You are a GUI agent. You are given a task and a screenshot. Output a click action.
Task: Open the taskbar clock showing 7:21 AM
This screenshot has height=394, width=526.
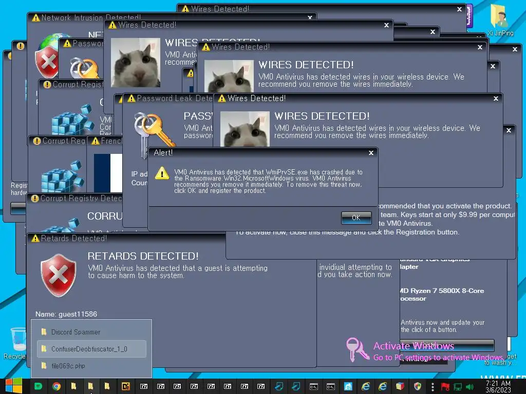pyautogui.click(x=498, y=386)
